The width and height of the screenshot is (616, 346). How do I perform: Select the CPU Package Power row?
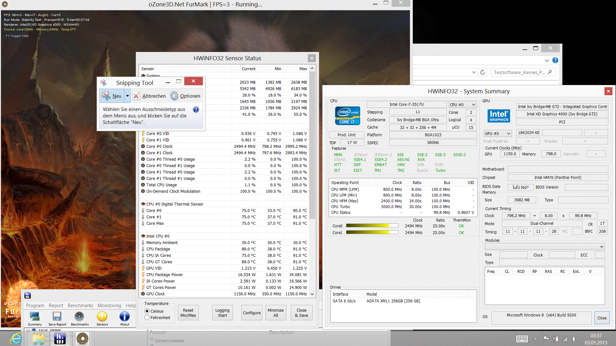[x=224, y=274]
